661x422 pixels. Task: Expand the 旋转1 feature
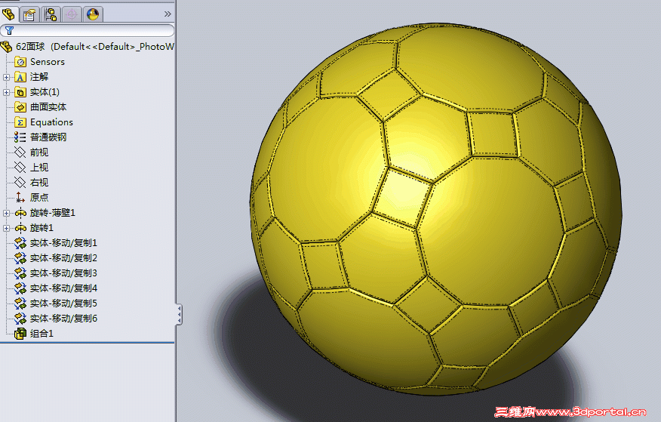[x=6, y=228]
